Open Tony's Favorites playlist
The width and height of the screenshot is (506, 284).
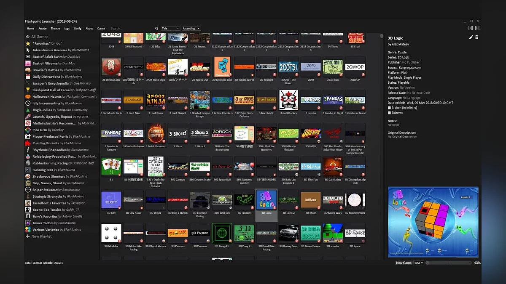click(x=62, y=216)
